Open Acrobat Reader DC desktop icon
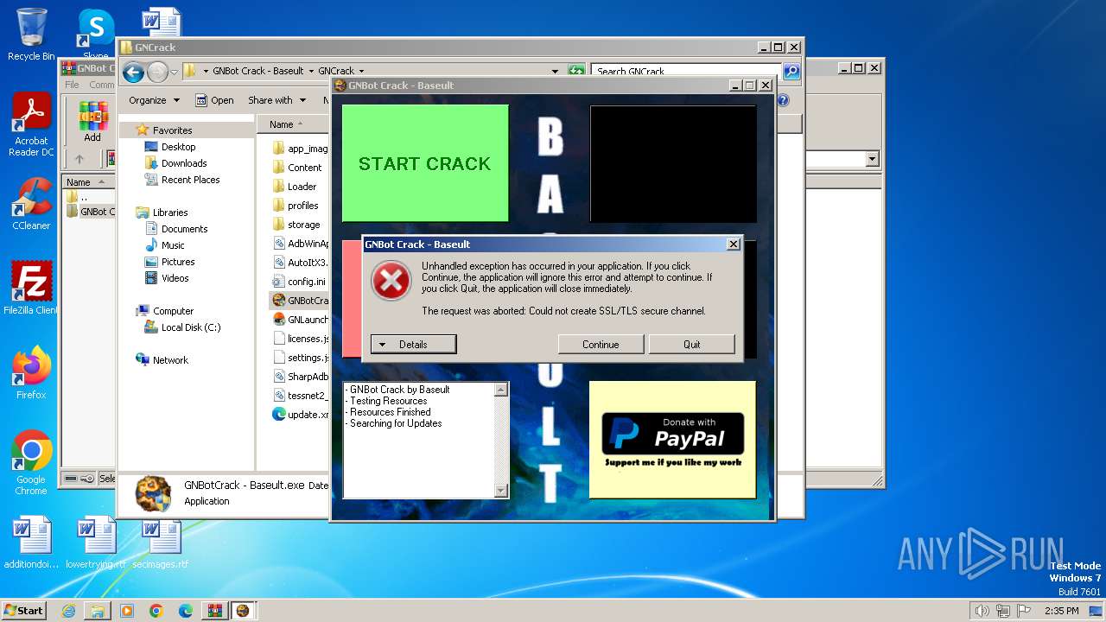Screen dimensions: 1106x622 click(x=31, y=125)
